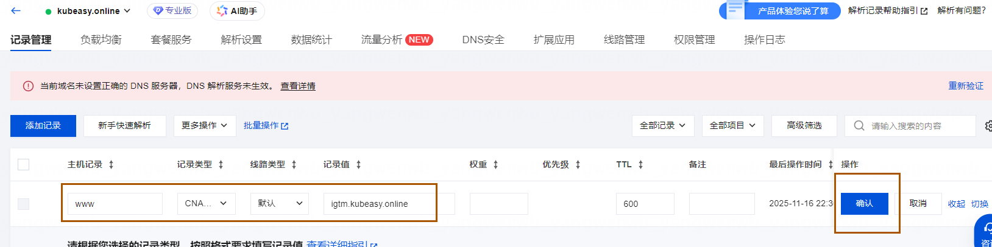Click the search magnifier icon
Screen dimensions: 992x247
(859, 126)
